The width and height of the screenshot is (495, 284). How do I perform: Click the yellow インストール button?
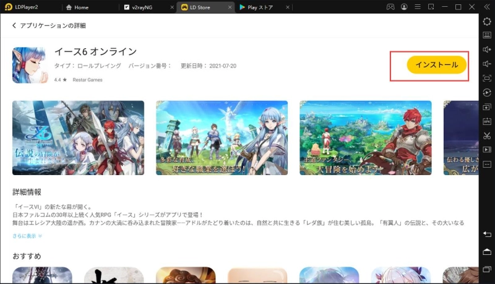point(436,65)
